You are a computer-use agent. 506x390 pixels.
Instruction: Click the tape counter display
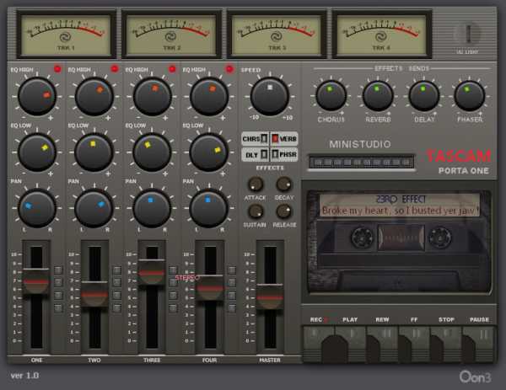[x=361, y=162]
